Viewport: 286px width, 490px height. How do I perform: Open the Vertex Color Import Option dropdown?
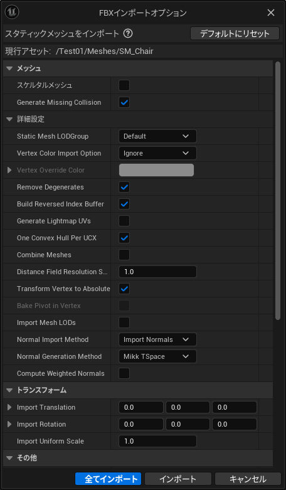click(157, 153)
